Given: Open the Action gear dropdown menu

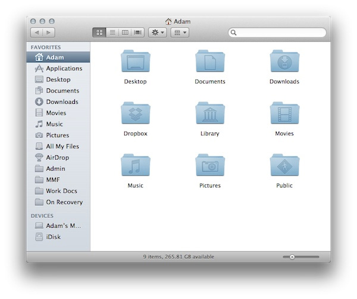Looking at the screenshot, I should click(157, 32).
